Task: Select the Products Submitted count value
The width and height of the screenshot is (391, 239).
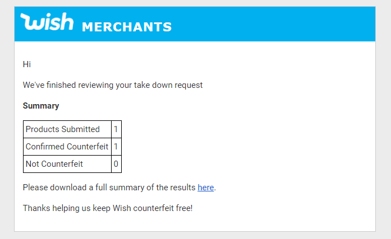Action: tap(116, 129)
